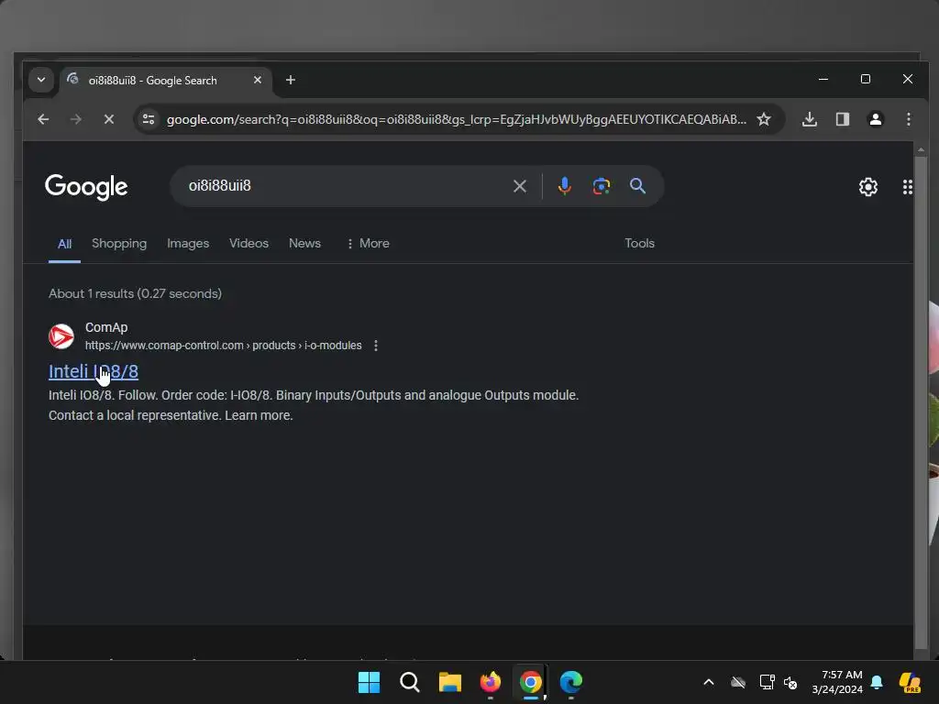This screenshot has height=704, width=939.
Task: Toggle the Chrome side panel
Action: (843, 119)
